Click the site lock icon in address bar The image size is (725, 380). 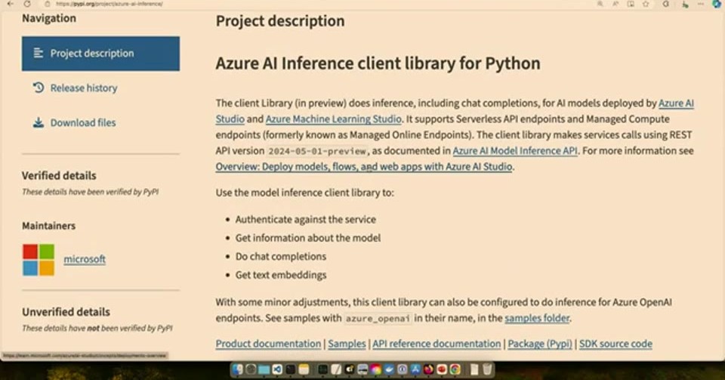click(47, 4)
